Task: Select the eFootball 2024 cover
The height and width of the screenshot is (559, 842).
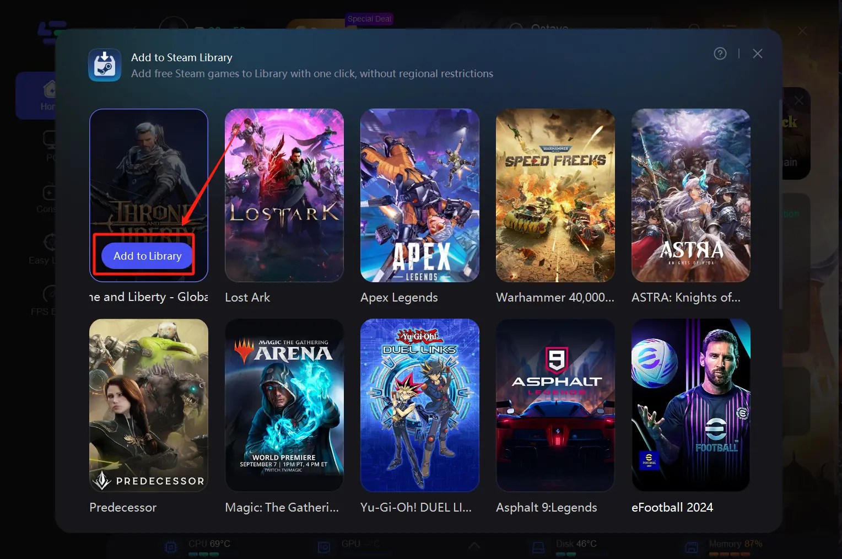Action: click(x=691, y=405)
